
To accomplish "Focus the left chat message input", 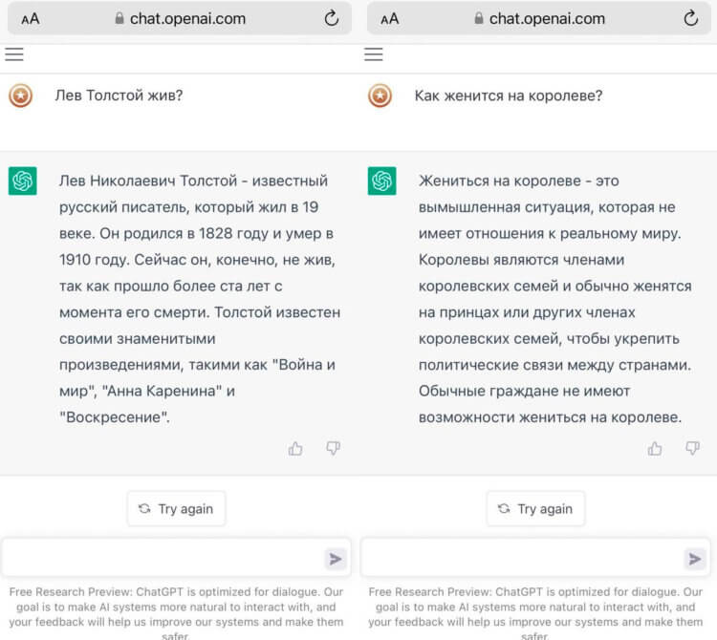I will (x=163, y=559).
